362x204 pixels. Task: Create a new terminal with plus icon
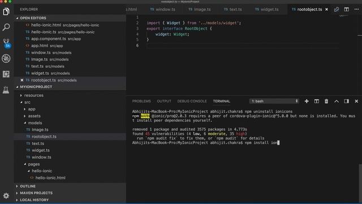pyautogui.click(x=307, y=101)
